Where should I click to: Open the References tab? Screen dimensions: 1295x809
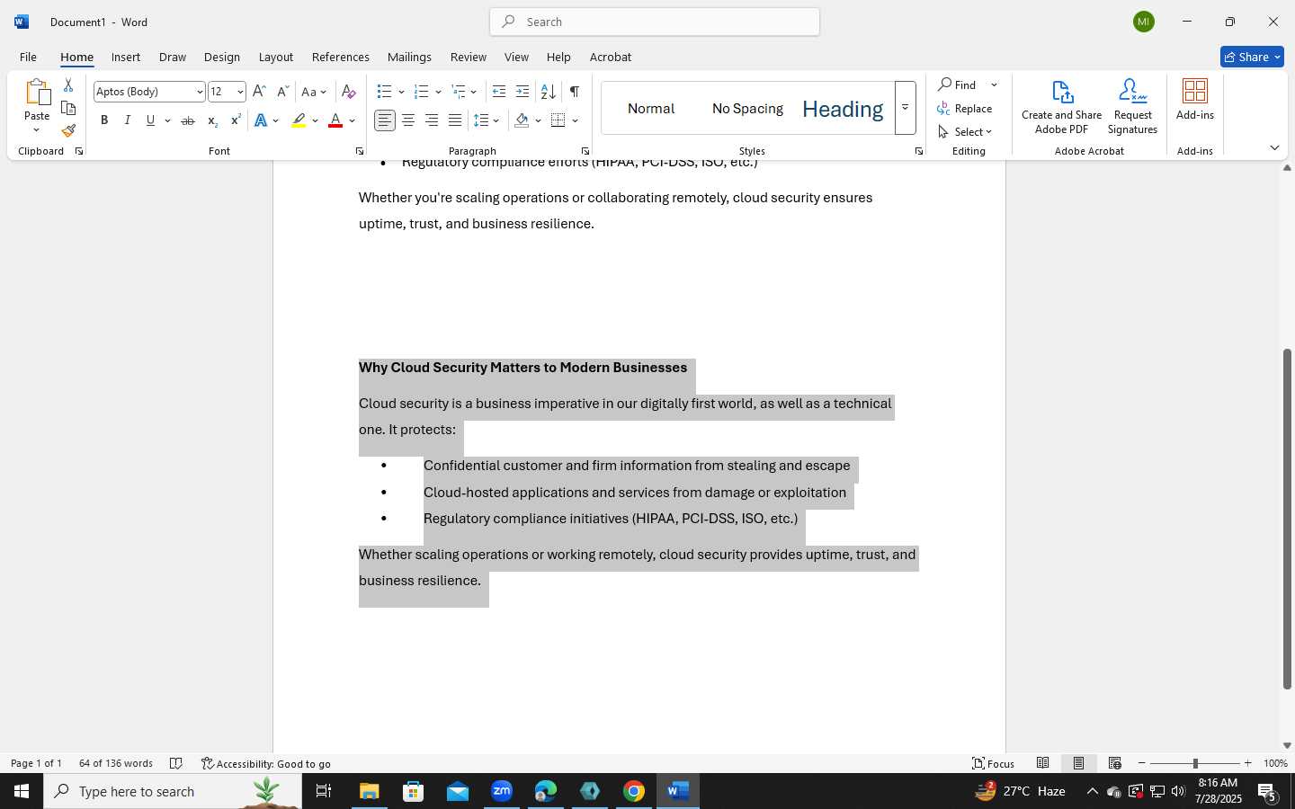(x=341, y=57)
